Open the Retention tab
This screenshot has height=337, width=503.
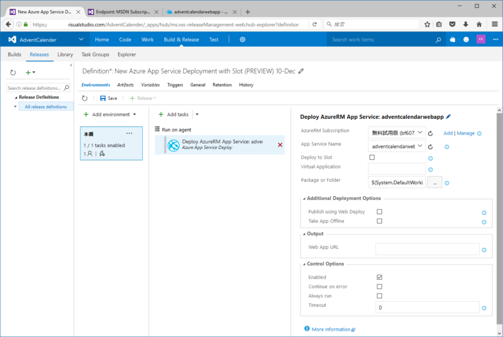222,85
